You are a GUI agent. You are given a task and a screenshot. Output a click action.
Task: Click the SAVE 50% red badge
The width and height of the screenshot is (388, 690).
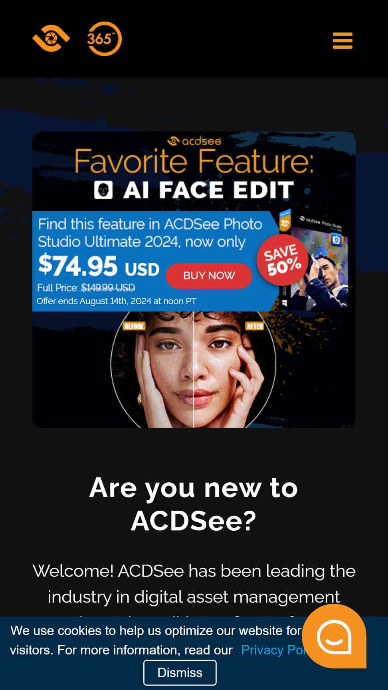(282, 260)
